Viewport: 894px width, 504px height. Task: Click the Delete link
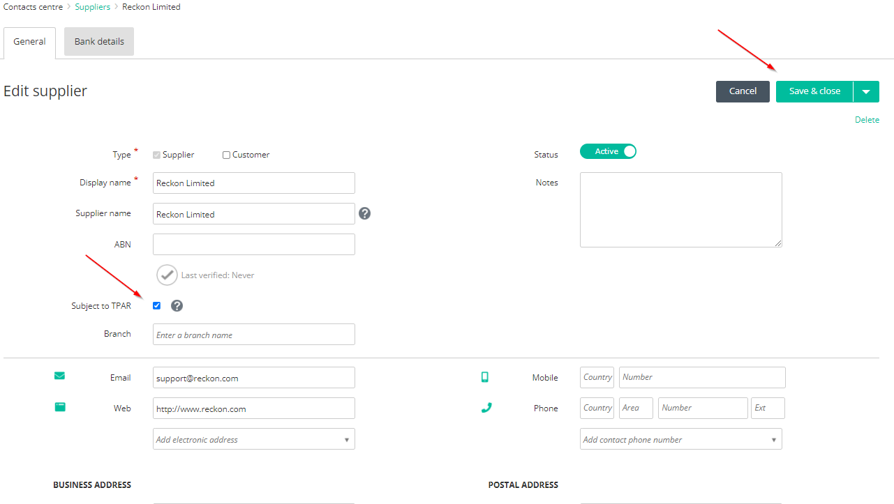[867, 120]
